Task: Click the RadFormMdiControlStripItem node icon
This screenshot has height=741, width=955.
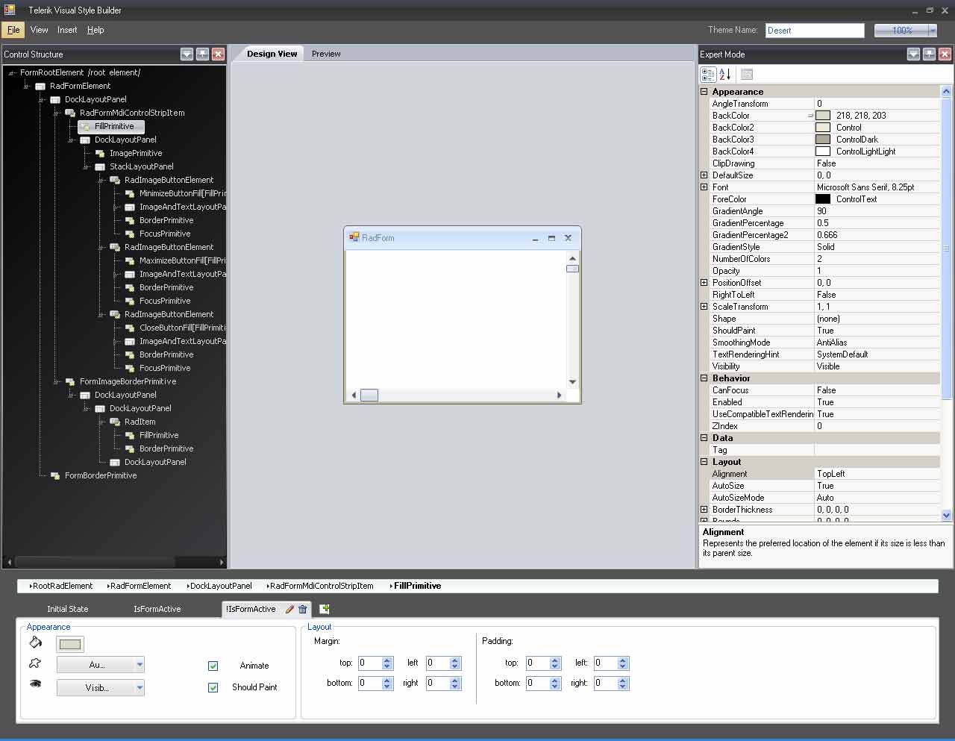Action: coord(70,113)
